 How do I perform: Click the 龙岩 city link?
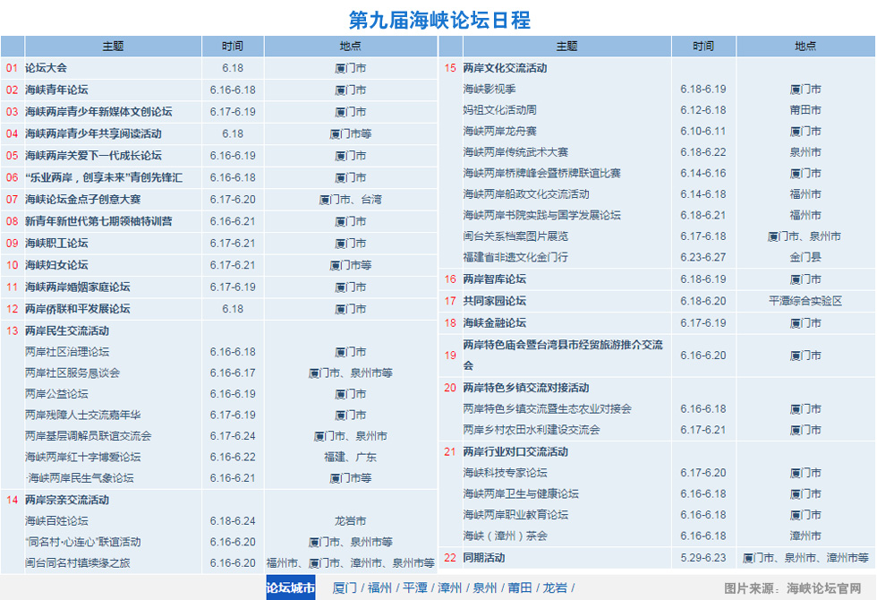click(555, 588)
